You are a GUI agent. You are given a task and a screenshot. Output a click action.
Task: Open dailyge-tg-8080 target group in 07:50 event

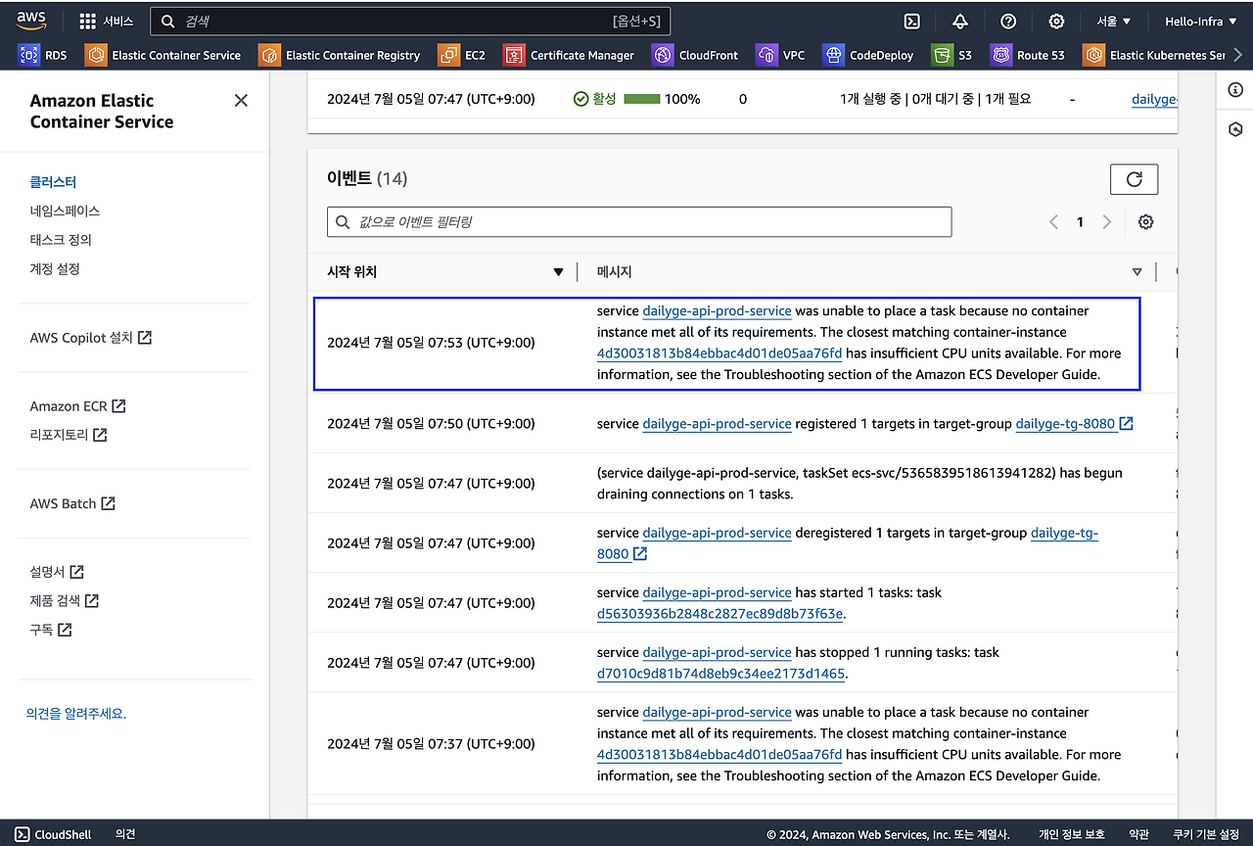click(1075, 424)
